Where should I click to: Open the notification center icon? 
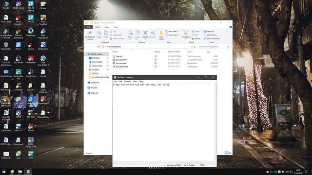point(307,172)
